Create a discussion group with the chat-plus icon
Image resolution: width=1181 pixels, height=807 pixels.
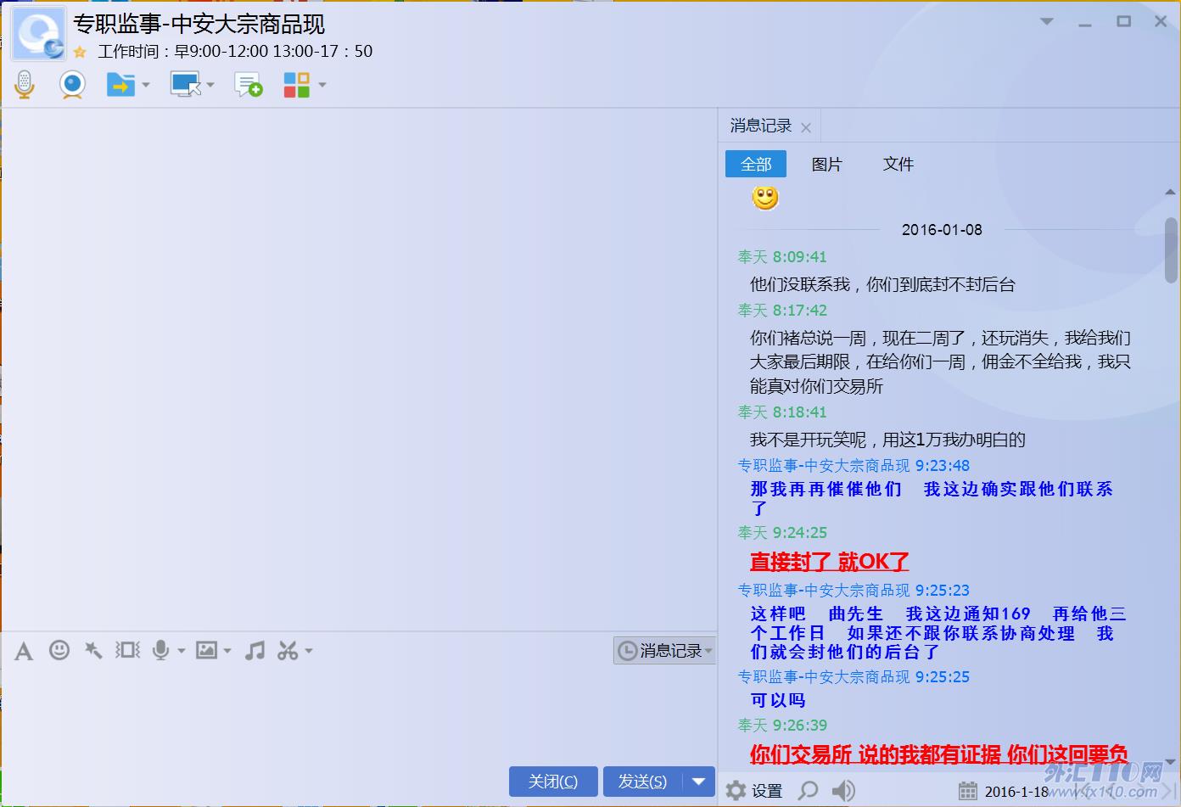(x=248, y=85)
